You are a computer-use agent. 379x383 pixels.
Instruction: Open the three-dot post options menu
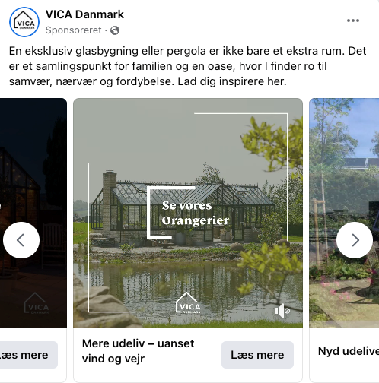coord(353,21)
